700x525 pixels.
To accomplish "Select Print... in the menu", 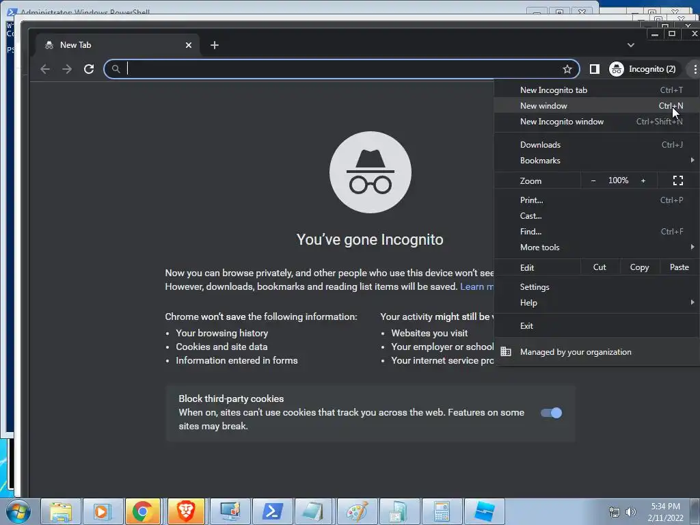I will tap(597, 200).
